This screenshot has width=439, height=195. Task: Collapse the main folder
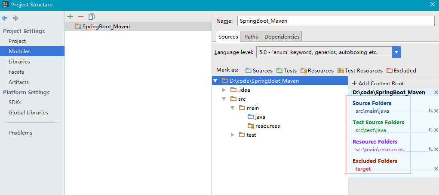(x=232, y=108)
